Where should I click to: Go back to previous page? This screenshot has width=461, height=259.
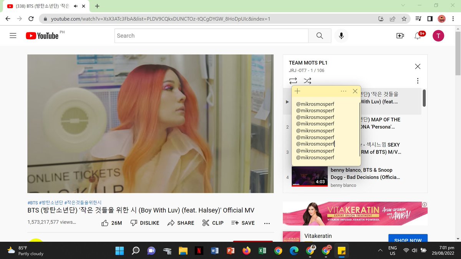click(8, 18)
